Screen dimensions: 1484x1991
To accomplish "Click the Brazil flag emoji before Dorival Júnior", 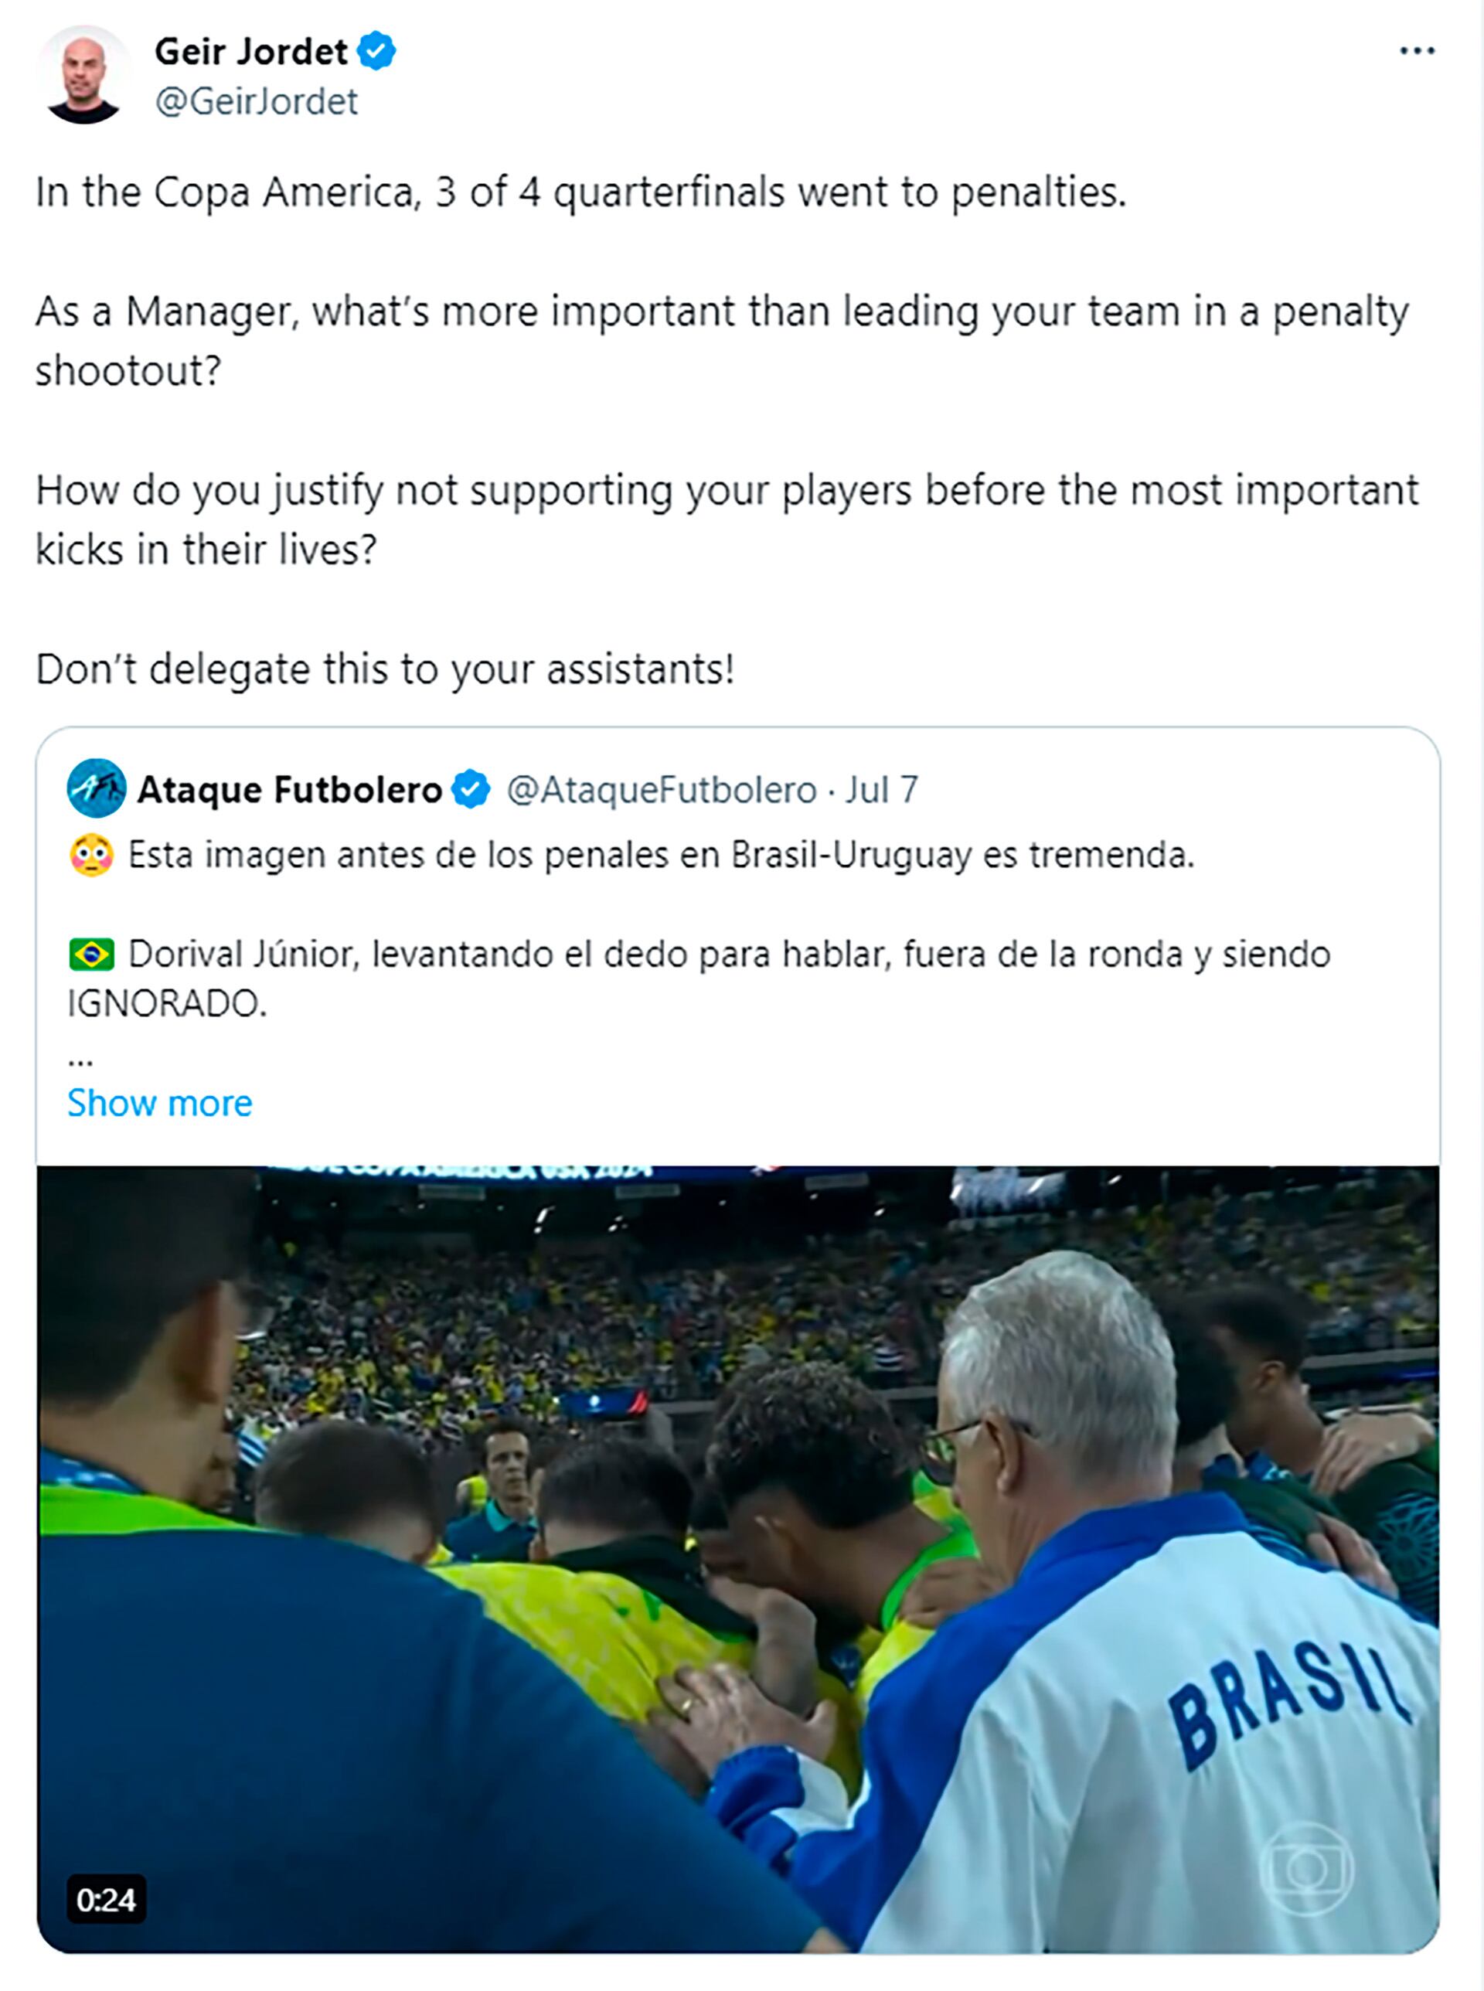I will [90, 954].
